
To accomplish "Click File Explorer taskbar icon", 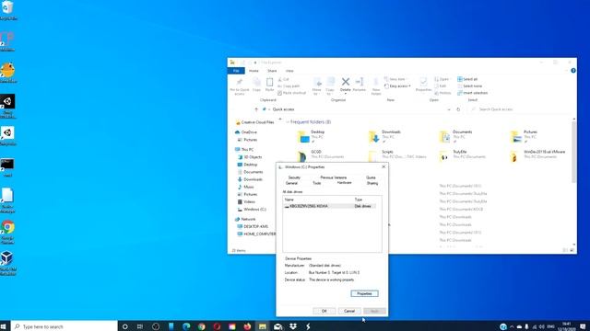I will pos(262,326).
